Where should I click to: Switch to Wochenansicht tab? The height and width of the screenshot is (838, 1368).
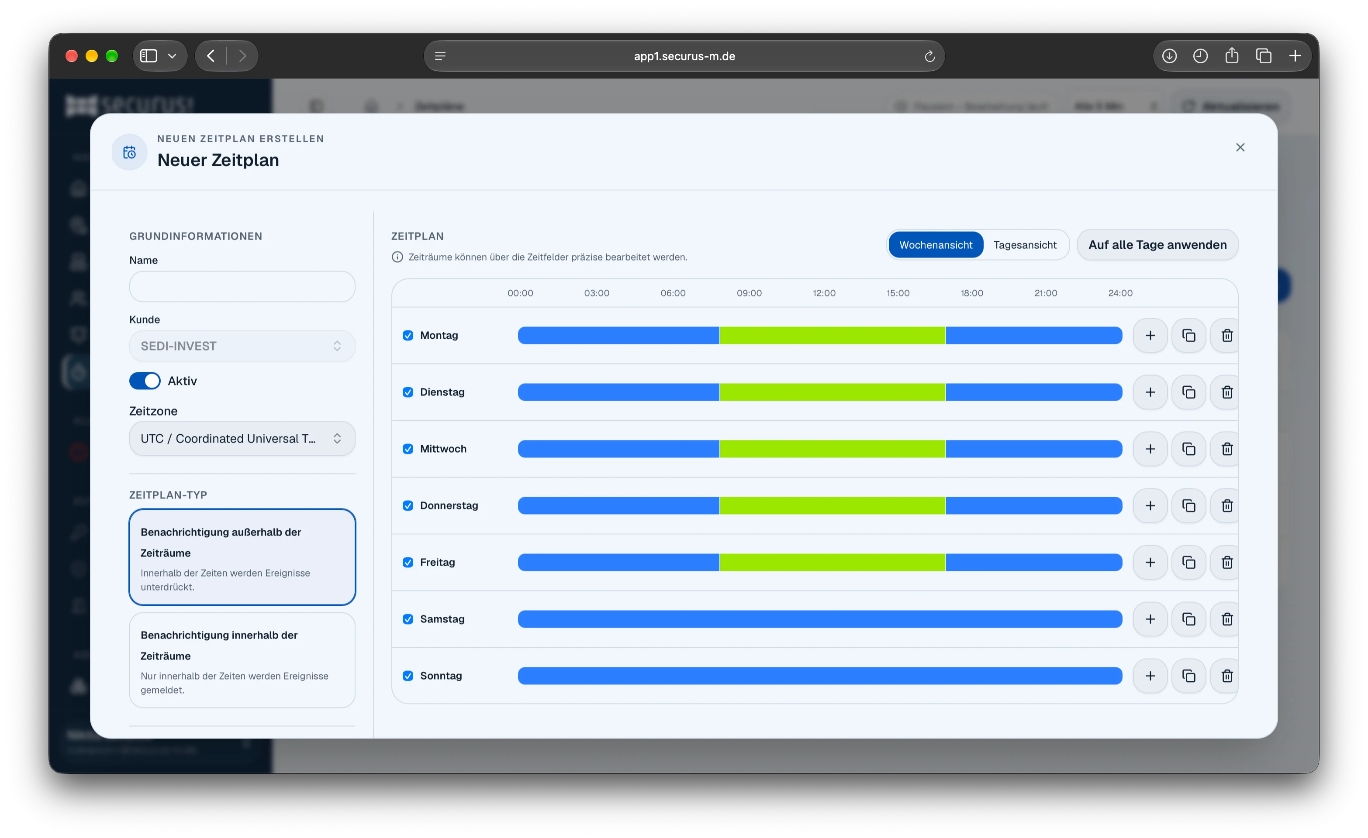(x=936, y=245)
